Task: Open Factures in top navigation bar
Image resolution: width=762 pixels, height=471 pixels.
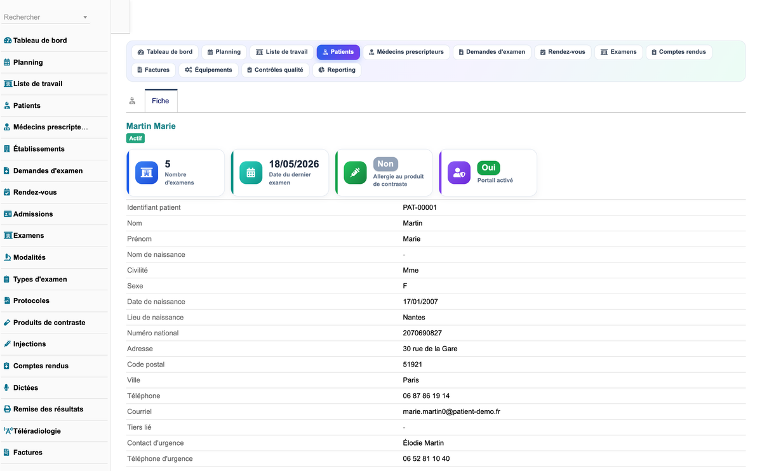Action: pos(154,70)
